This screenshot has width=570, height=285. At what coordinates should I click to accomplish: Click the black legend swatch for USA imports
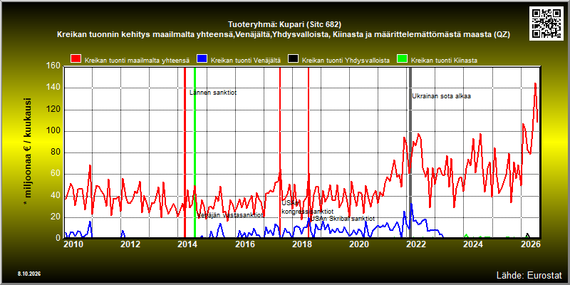pyautogui.click(x=293, y=59)
